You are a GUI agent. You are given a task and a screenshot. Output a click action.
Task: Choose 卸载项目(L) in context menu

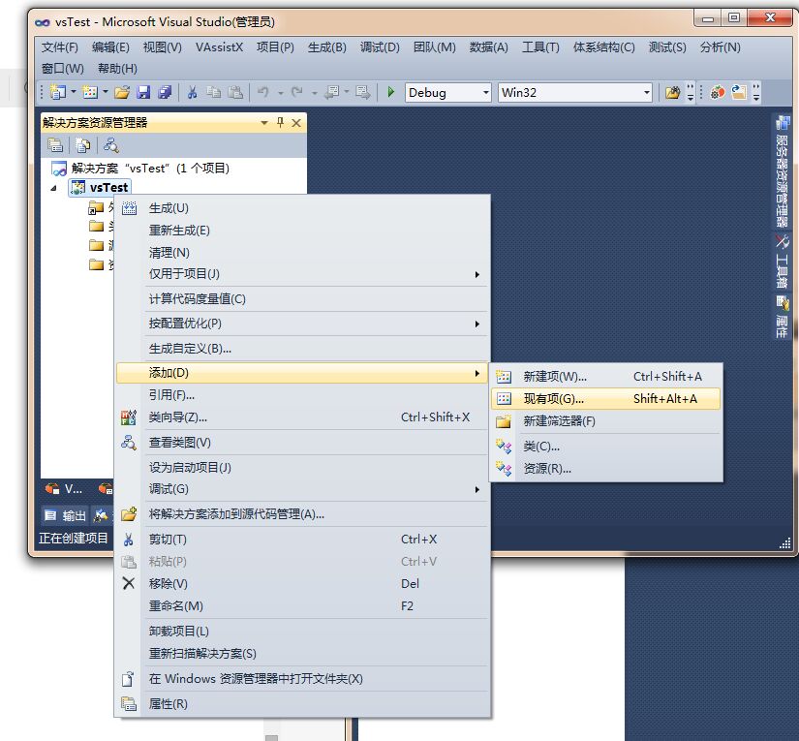point(303,631)
